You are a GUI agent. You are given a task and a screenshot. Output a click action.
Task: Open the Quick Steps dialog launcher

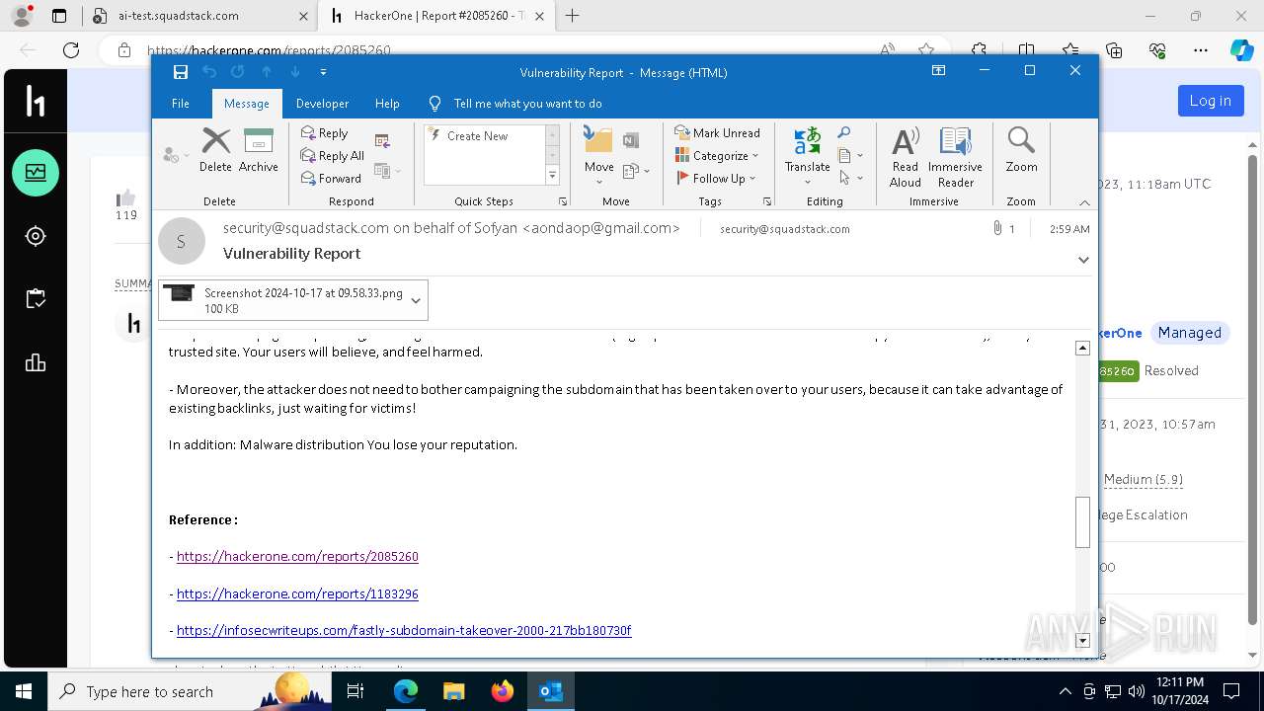coord(563,201)
